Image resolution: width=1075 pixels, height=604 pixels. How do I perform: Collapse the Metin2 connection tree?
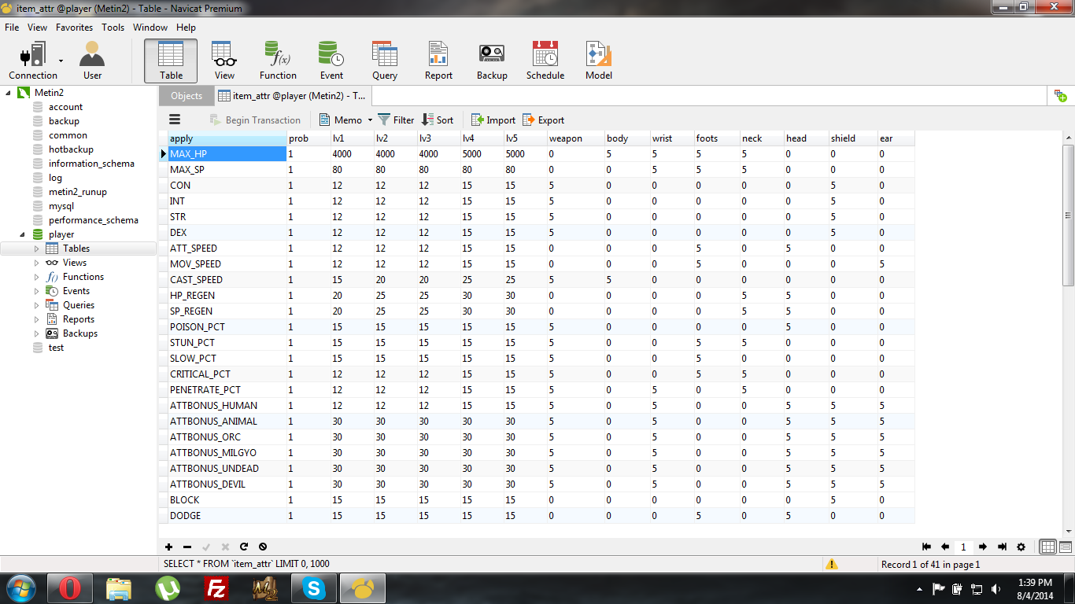pyautogui.click(x=9, y=93)
